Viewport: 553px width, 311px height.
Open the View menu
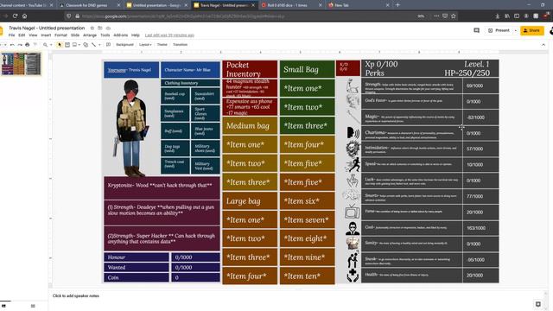(33, 35)
